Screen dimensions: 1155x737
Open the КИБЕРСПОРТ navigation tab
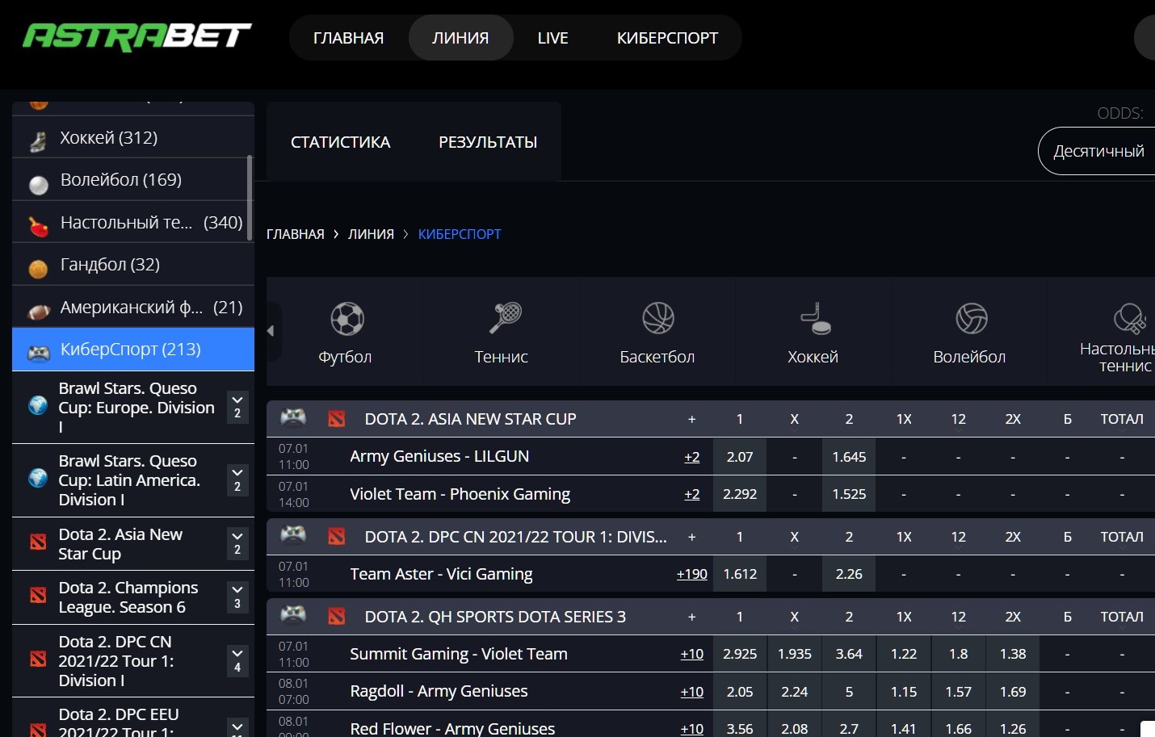tap(667, 38)
